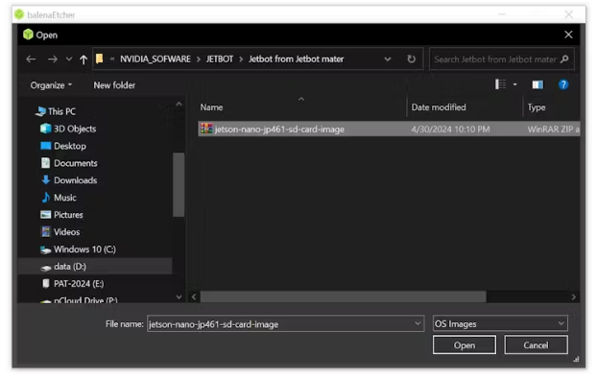Click the horizontal scrollbar in file list

coord(343,296)
